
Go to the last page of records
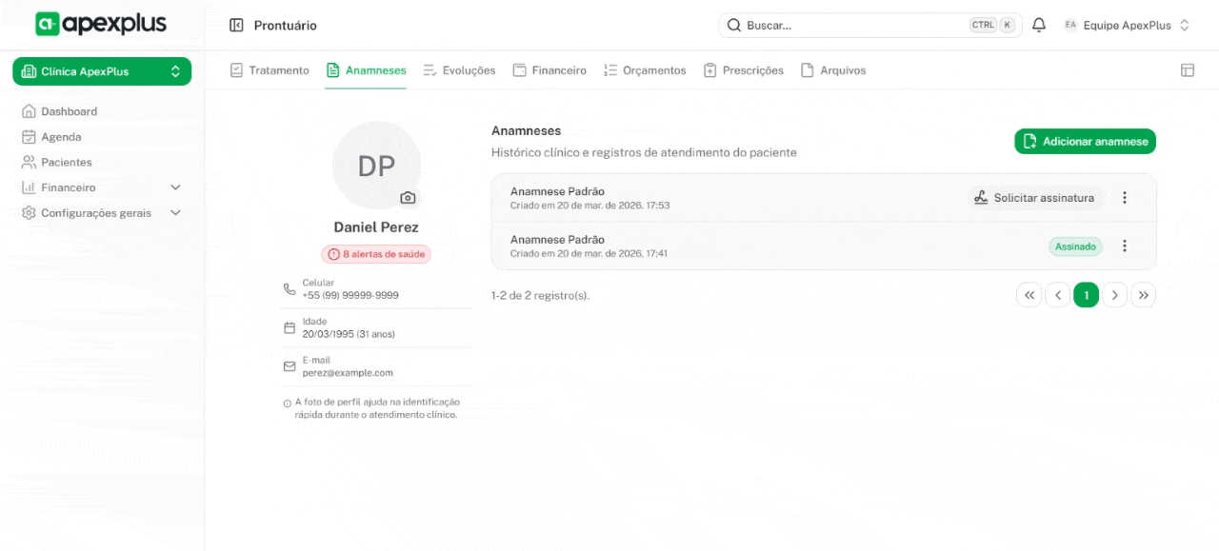(1143, 295)
